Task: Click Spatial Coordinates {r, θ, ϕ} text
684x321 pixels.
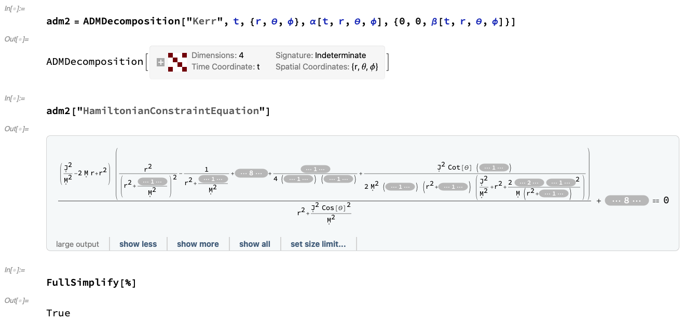Action: tap(326, 67)
